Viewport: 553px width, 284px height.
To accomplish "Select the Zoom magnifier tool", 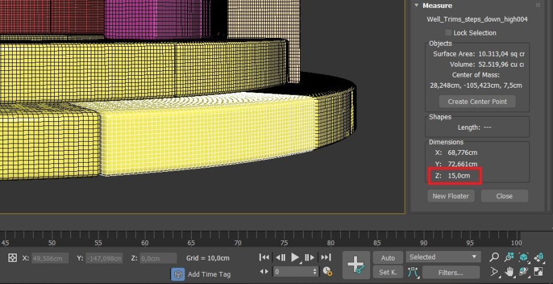I will 494,257.
